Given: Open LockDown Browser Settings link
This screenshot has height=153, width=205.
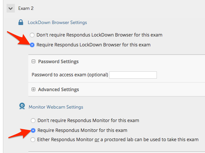Looking at the screenshot, I should coord(57,22).
